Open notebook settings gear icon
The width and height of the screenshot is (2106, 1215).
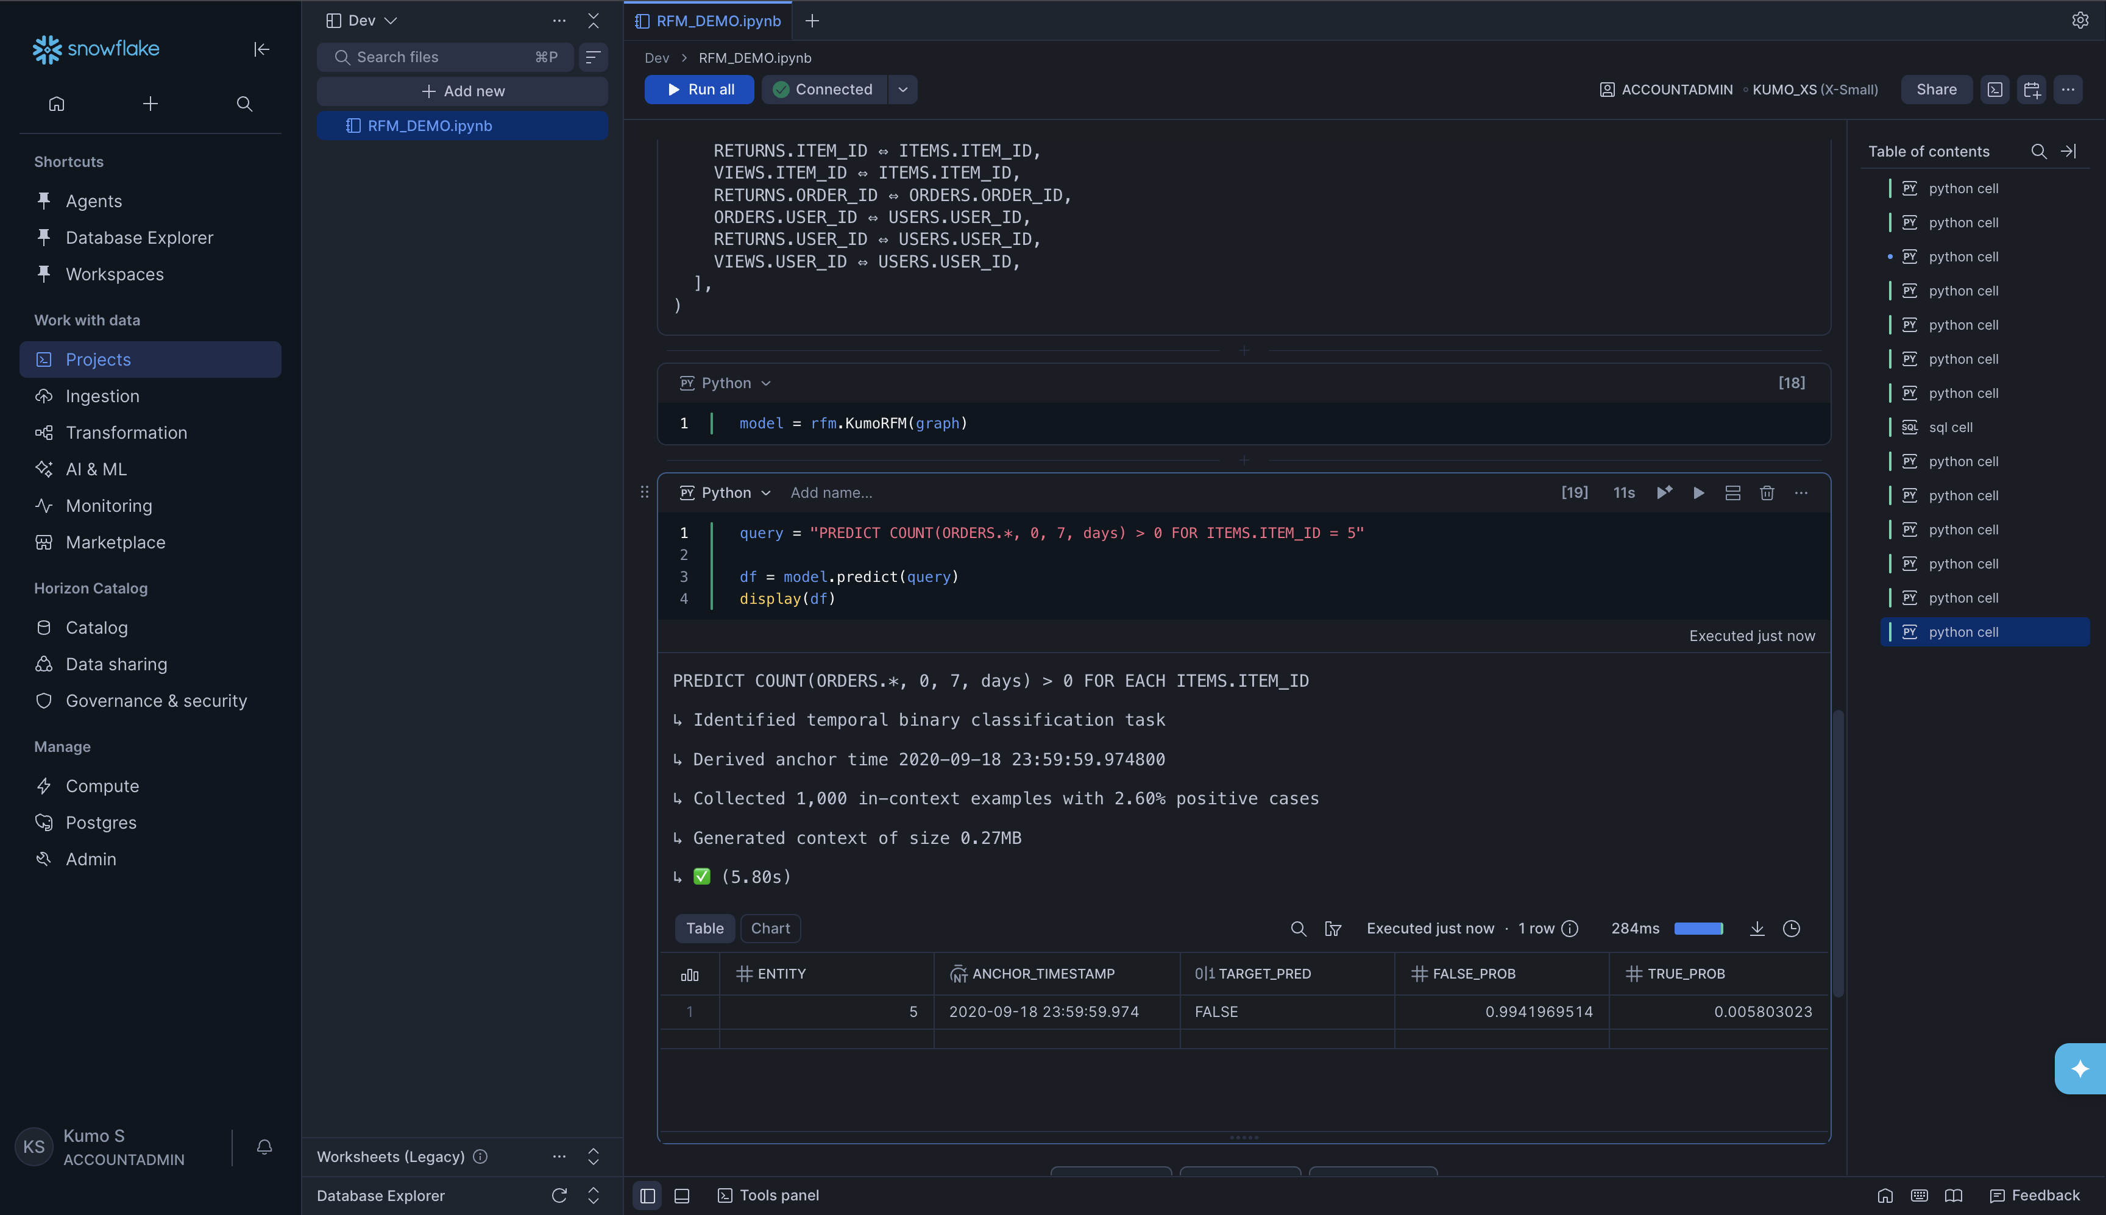point(2079,20)
